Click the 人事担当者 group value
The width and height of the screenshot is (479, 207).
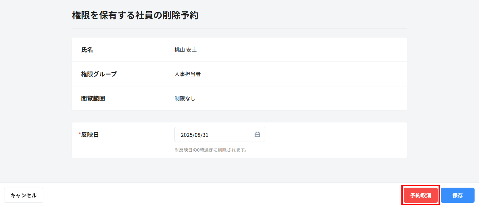pos(187,74)
